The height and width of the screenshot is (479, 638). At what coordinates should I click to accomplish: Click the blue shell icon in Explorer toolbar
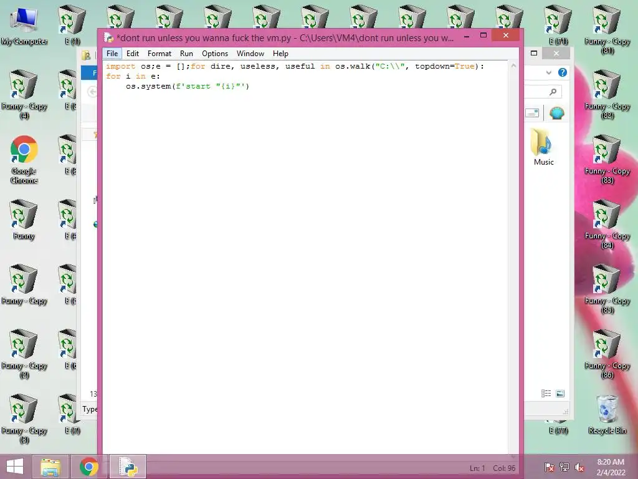pos(556,113)
